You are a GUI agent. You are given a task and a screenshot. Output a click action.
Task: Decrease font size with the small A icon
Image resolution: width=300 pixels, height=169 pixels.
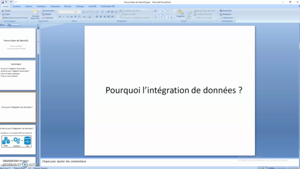[x=87, y=12]
